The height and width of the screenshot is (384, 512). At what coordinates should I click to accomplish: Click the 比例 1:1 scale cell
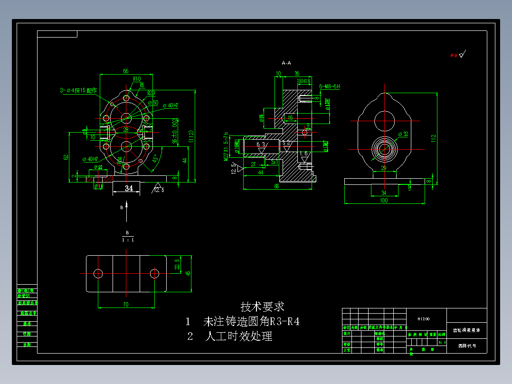pyautogui.click(x=441, y=342)
